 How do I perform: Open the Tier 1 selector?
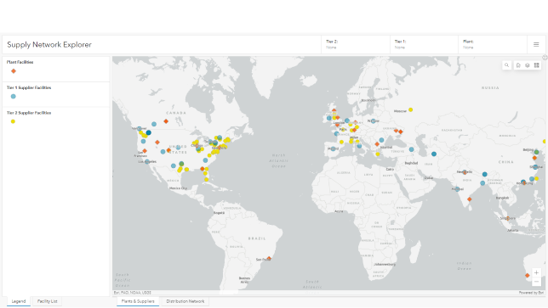pos(424,45)
